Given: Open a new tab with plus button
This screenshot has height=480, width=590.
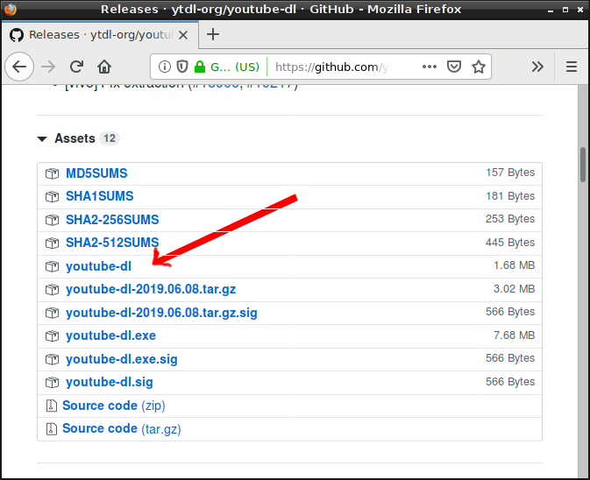Looking at the screenshot, I should pyautogui.click(x=213, y=34).
